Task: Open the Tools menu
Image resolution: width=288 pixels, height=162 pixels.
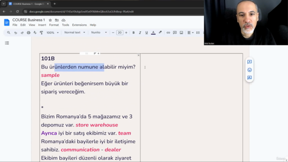Action: tap(65, 25)
